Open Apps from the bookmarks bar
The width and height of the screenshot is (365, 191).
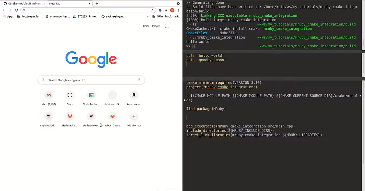8,16
